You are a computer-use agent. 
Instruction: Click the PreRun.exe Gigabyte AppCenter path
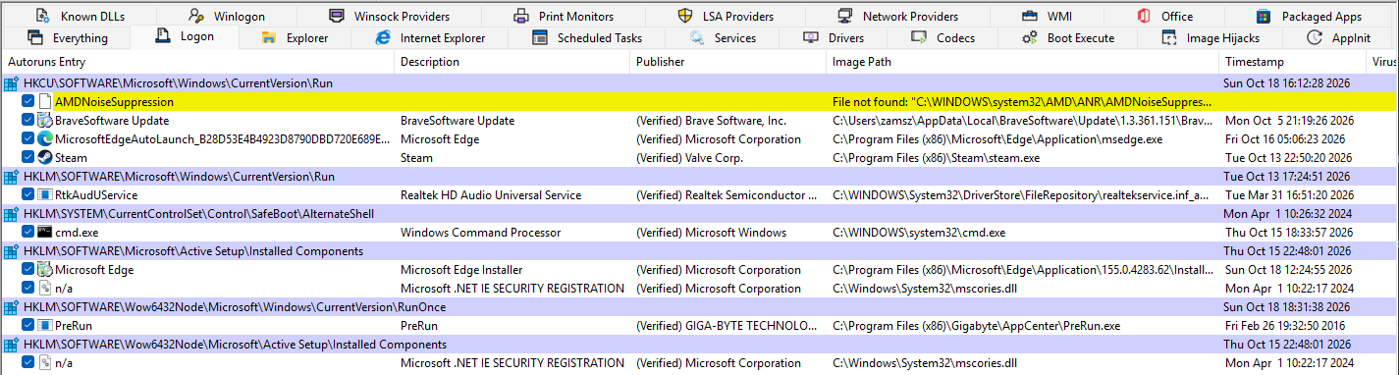(x=976, y=326)
